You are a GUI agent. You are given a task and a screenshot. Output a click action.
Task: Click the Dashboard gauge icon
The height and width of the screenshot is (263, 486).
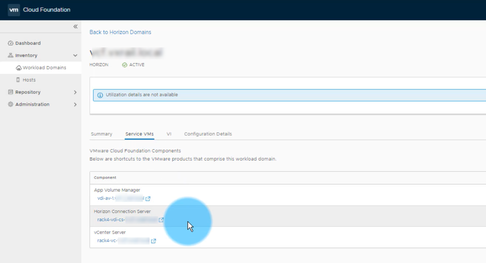(x=10, y=43)
